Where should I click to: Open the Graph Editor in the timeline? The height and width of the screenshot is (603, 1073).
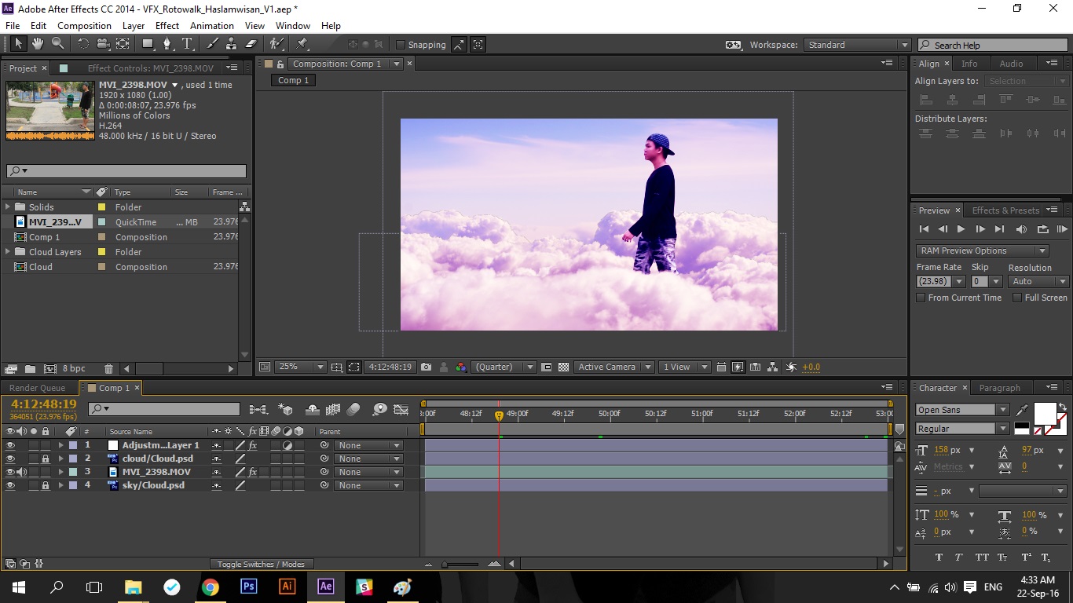coord(401,409)
